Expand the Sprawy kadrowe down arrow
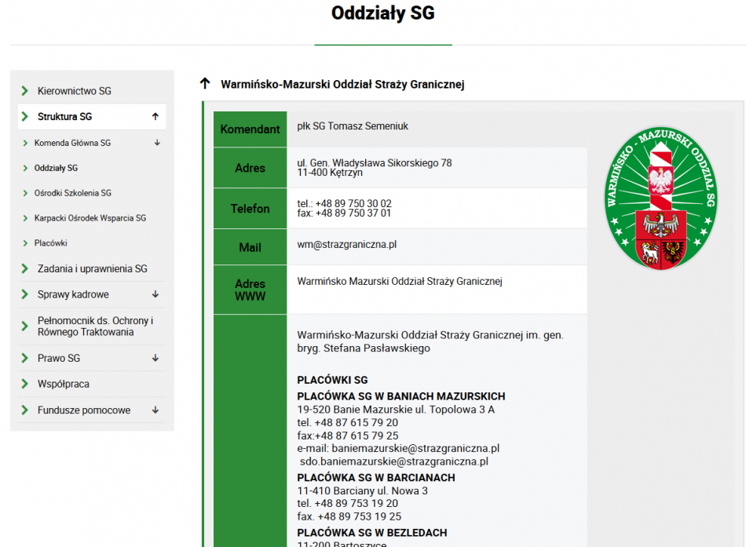 [x=155, y=294]
